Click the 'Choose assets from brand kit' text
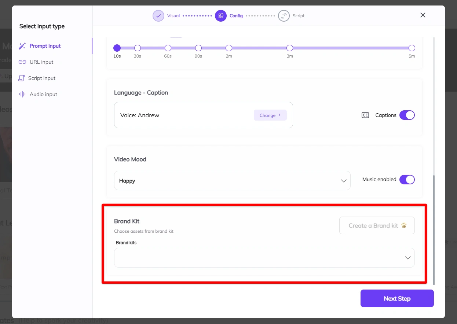Screen dimensions: 457x324 tap(144, 231)
